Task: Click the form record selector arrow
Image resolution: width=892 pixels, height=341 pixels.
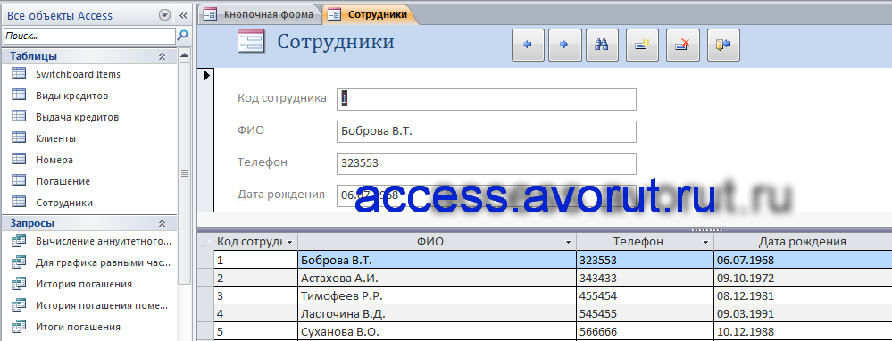Action: (x=206, y=75)
